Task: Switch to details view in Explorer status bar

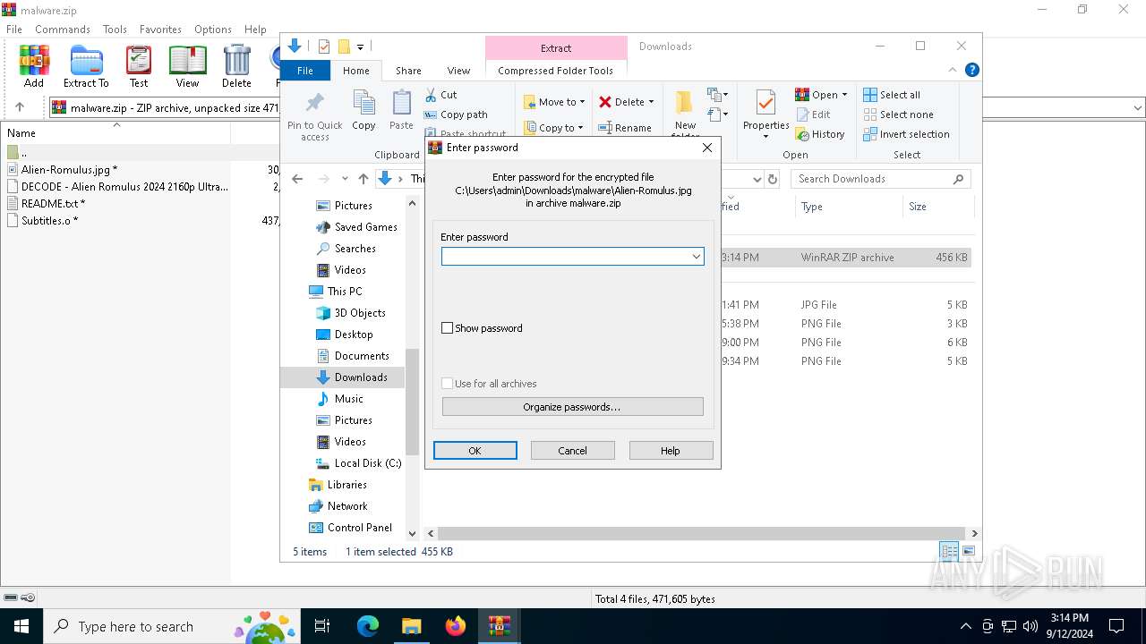Action: coord(949,552)
